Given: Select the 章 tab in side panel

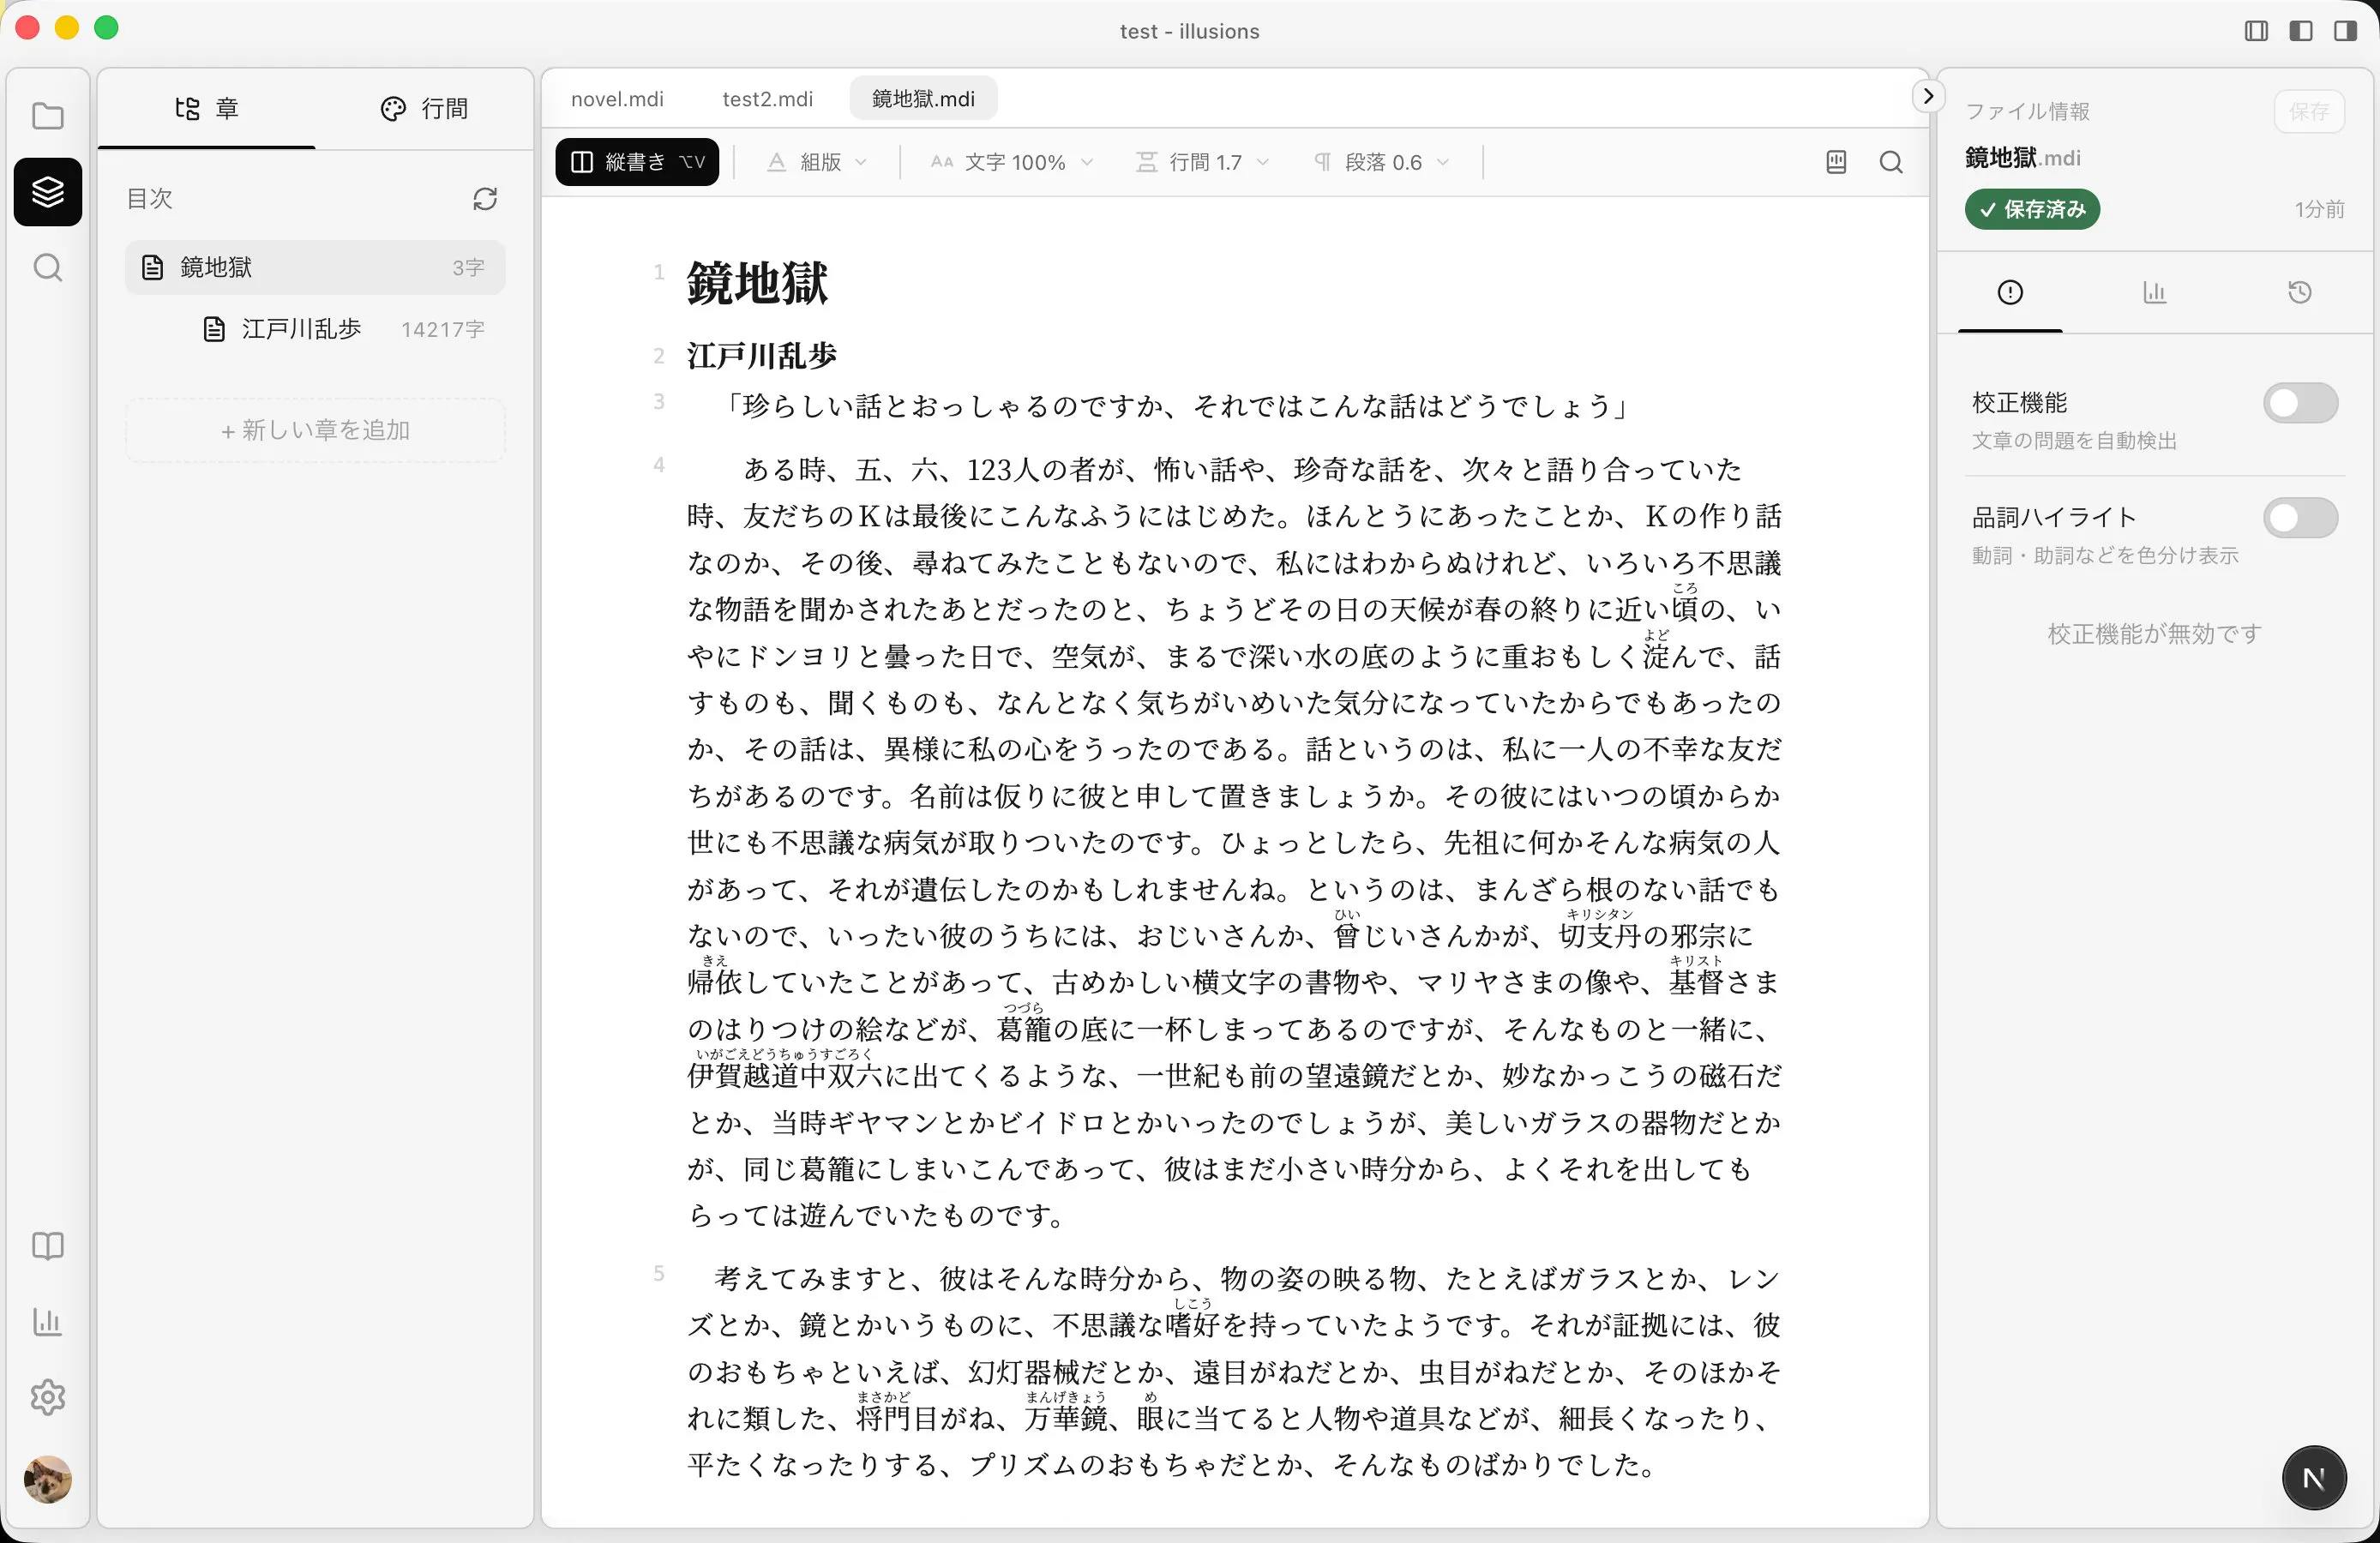Looking at the screenshot, I should [x=207, y=108].
